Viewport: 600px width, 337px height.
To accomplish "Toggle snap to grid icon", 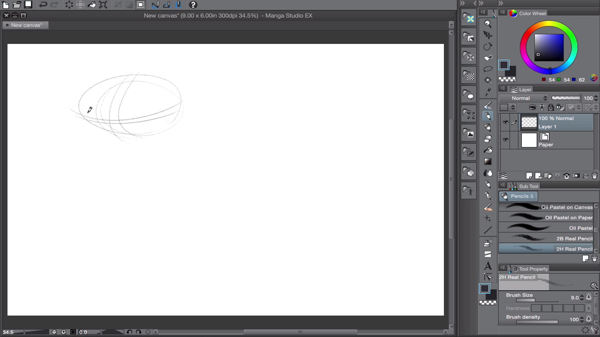I will pos(178,5).
